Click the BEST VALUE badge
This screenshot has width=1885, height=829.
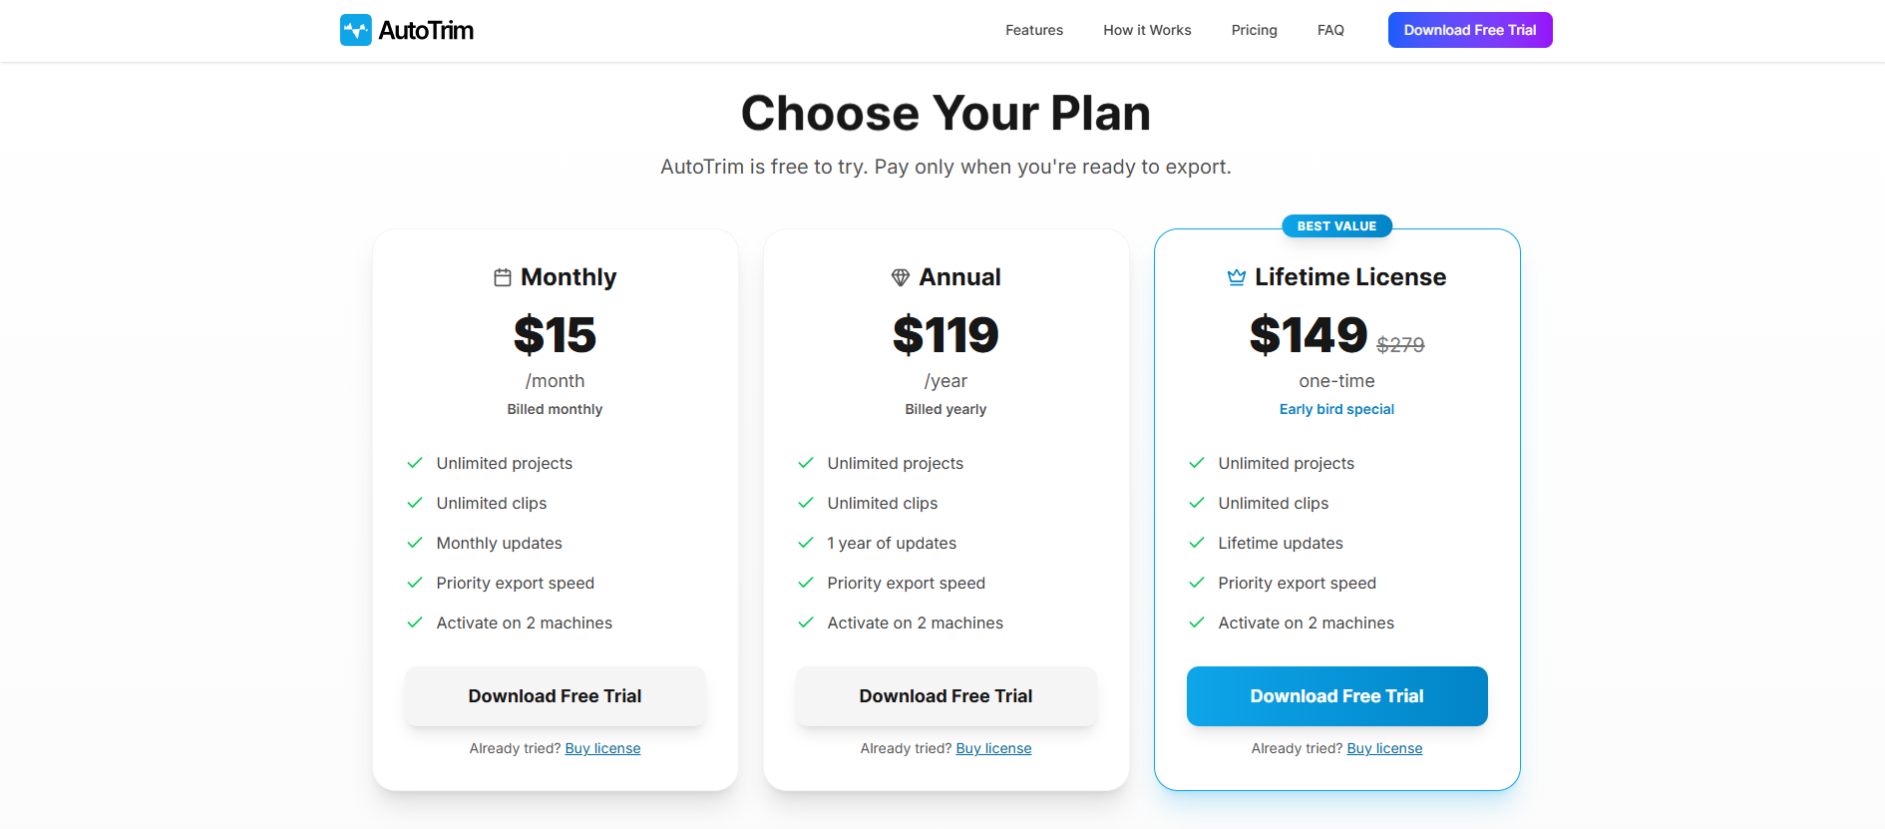(x=1336, y=225)
